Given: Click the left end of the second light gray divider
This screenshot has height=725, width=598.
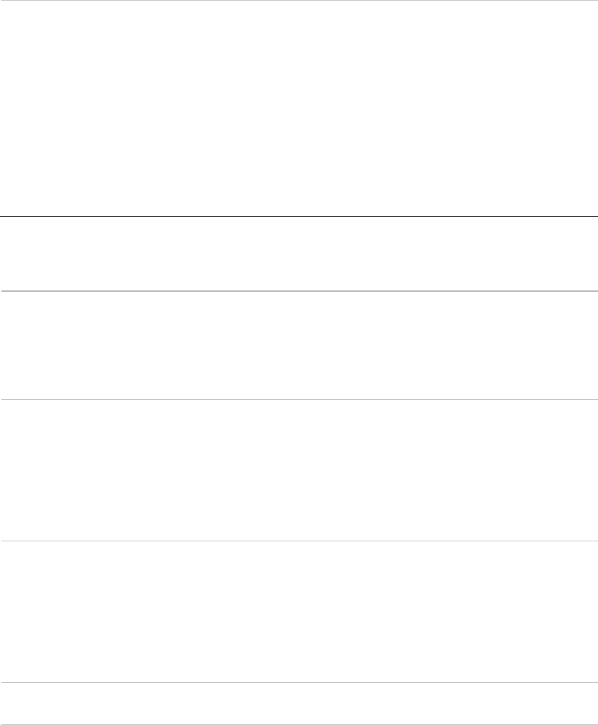Looking at the screenshot, I should tap(3, 541).
